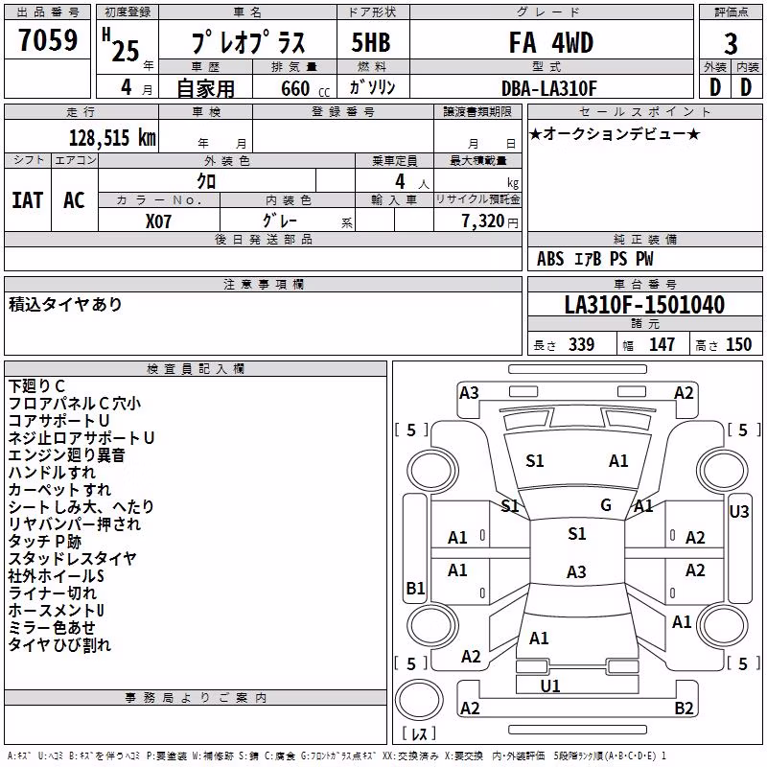Select model code DBA-LA310F
Image resolution: width=767 pixels, height=767 pixels.
[549, 88]
